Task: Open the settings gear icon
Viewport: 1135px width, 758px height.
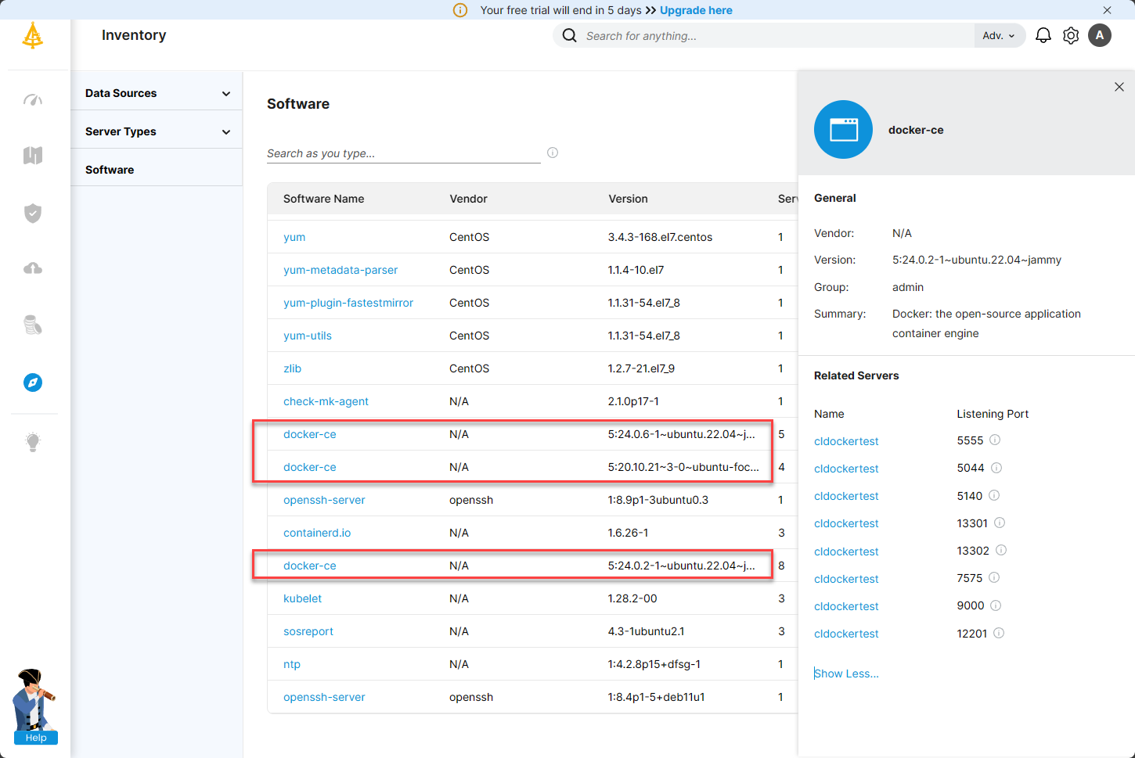Action: 1071,36
